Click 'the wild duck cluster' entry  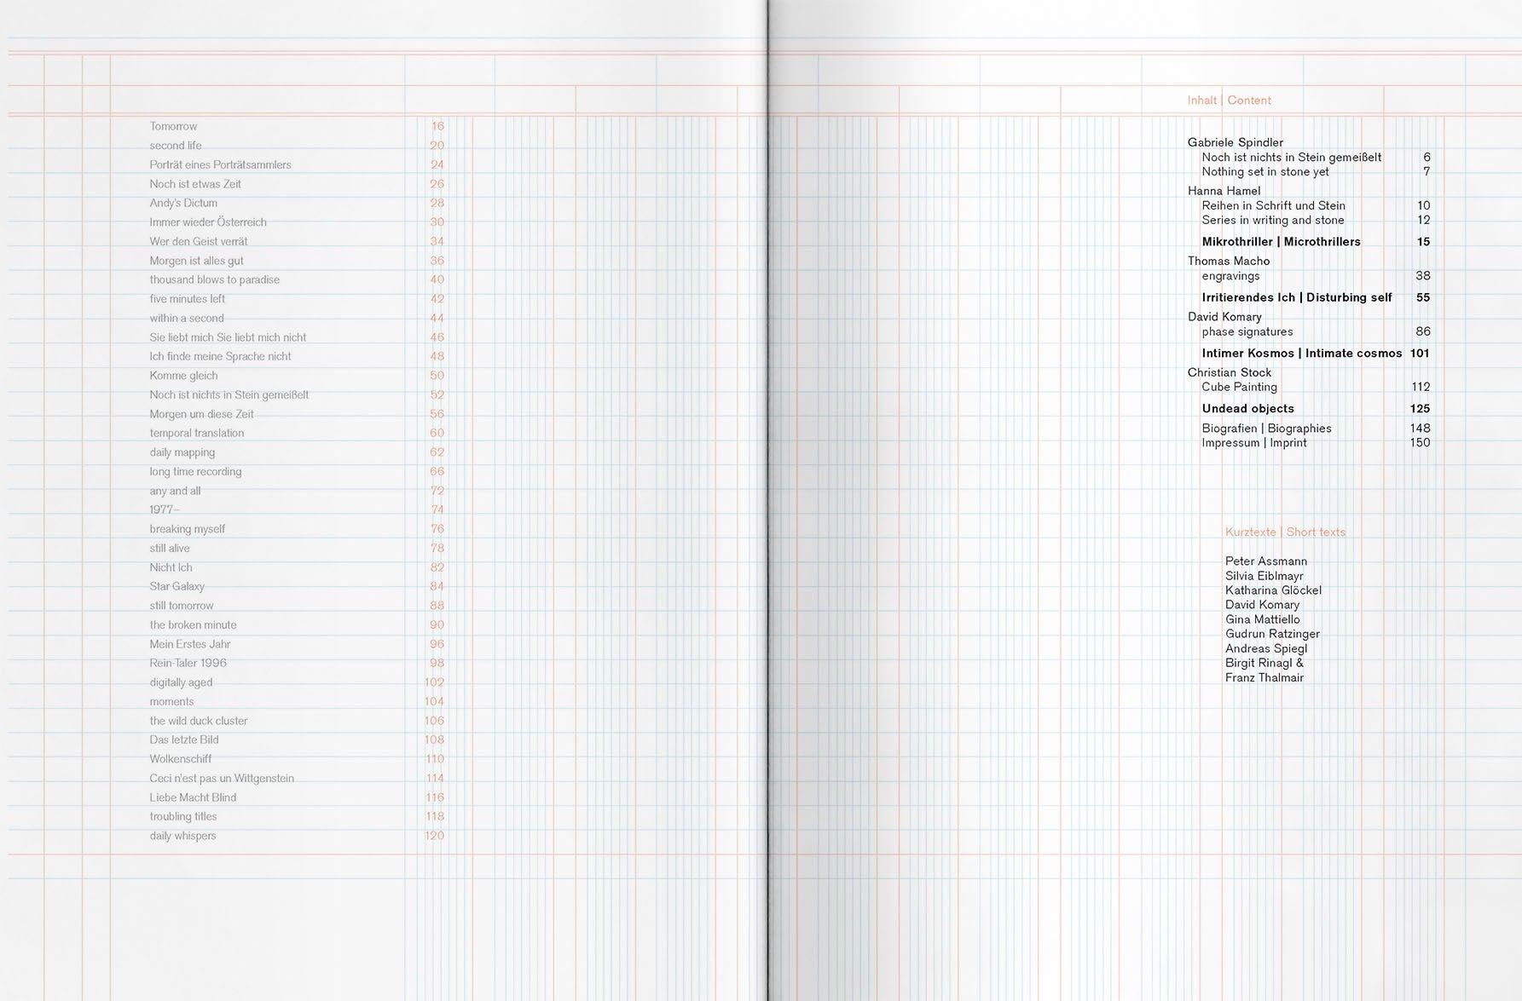pyautogui.click(x=199, y=721)
